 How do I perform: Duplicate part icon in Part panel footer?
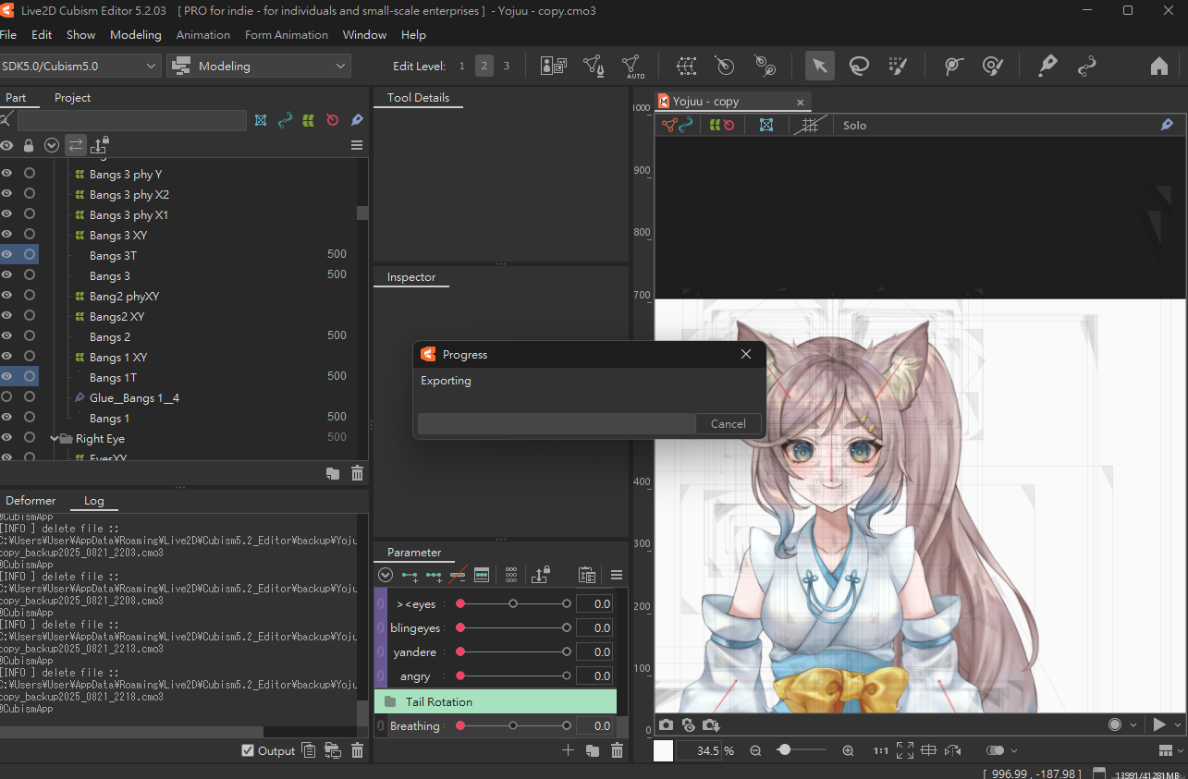point(333,473)
